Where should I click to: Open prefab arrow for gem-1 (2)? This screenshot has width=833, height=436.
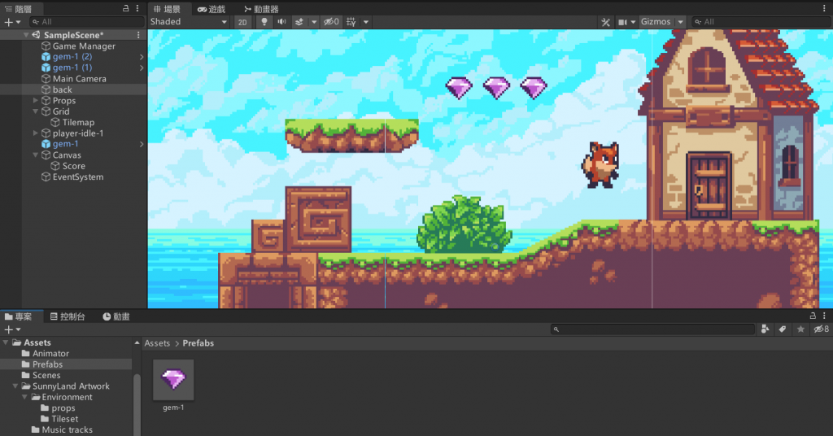click(142, 57)
